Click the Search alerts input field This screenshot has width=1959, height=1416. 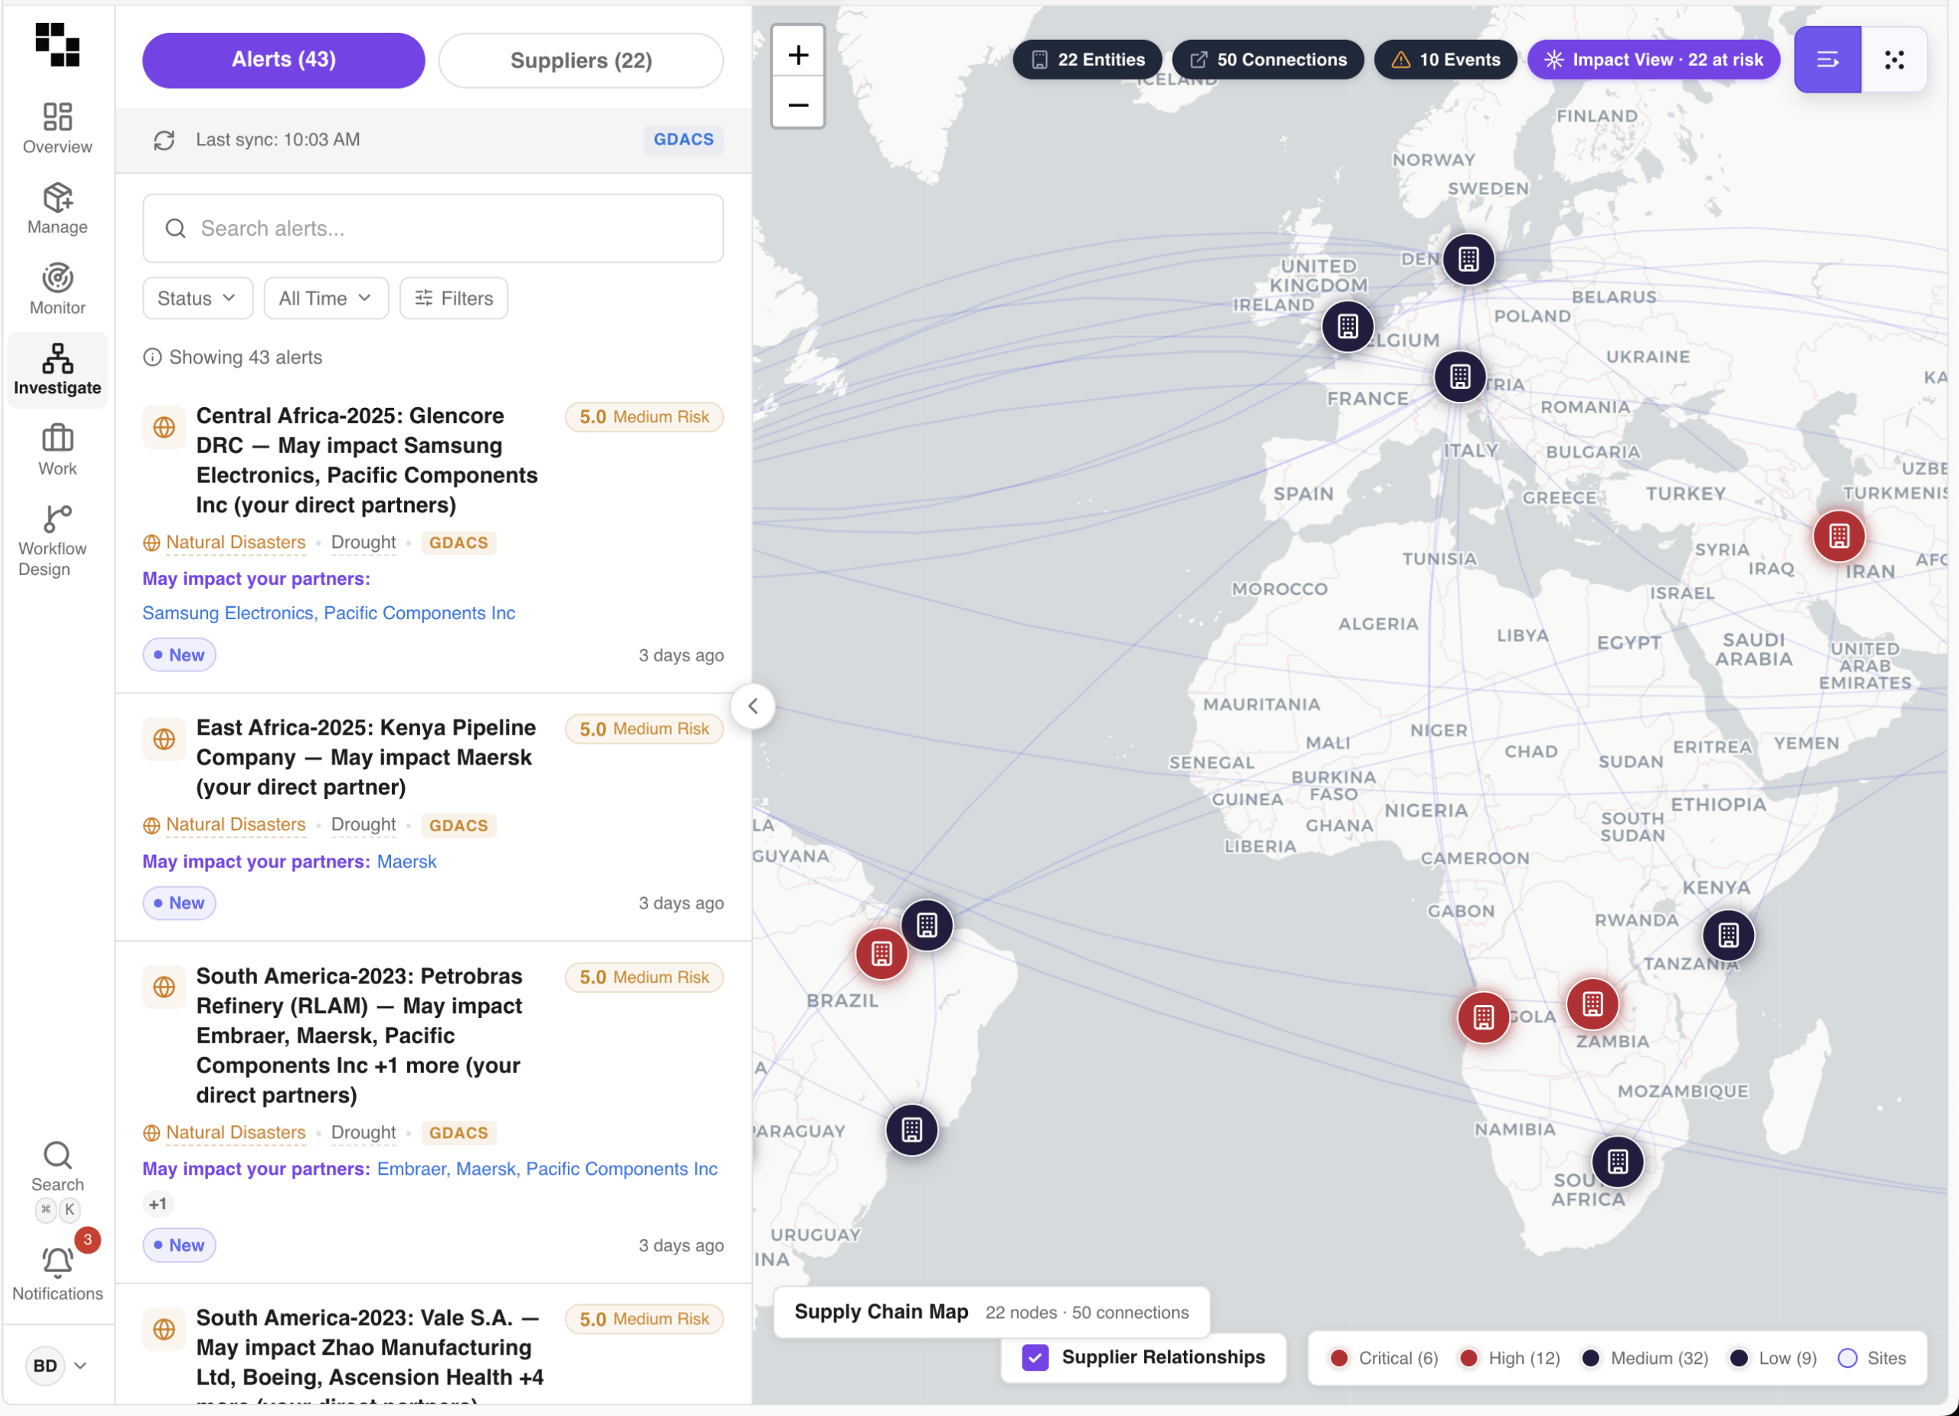[x=433, y=228]
